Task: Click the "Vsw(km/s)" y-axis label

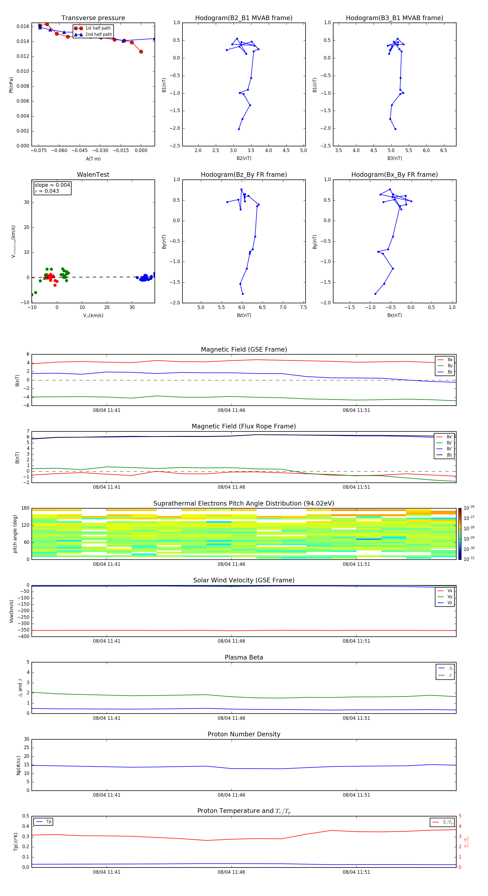Action: 11,611
